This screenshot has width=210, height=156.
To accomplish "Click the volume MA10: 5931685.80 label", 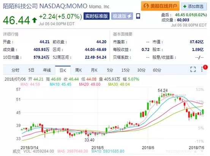I will click(x=108, y=151).
